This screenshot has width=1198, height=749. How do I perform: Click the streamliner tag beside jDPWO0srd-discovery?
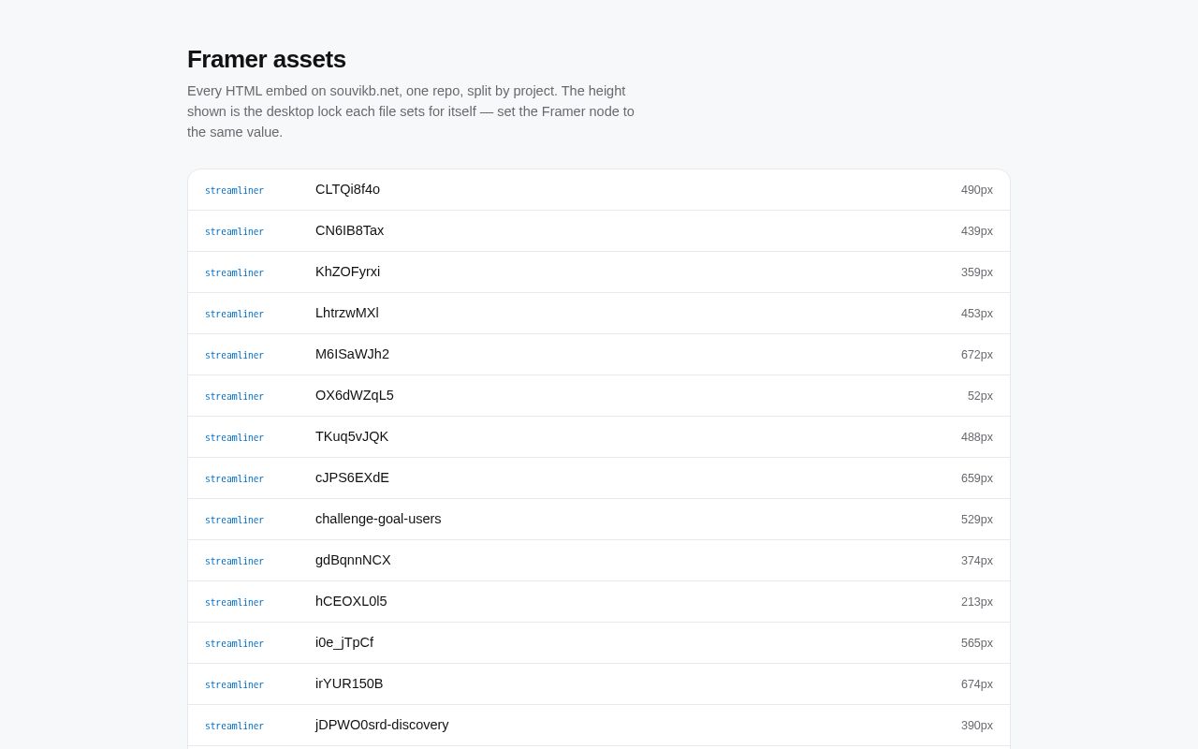point(234,726)
